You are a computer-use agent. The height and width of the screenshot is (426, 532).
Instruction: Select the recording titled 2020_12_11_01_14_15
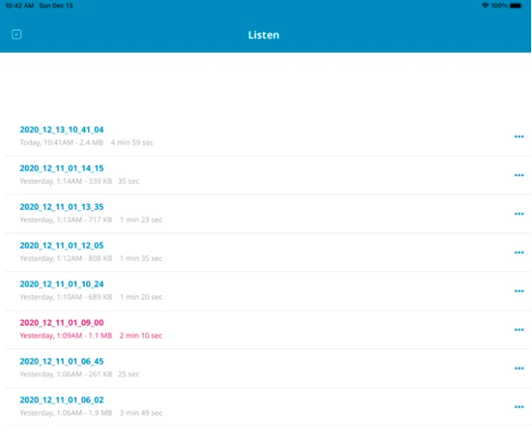[x=62, y=169]
